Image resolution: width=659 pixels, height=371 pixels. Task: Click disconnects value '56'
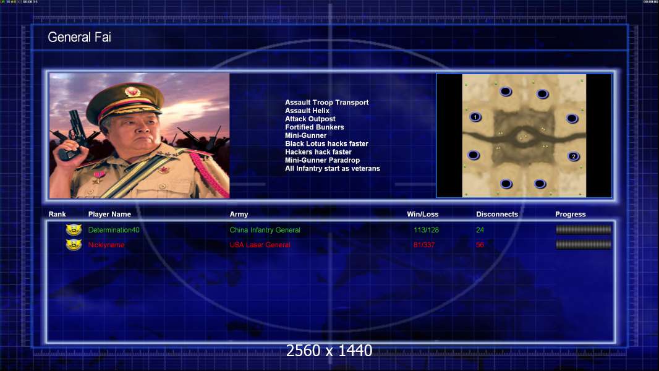coord(480,245)
